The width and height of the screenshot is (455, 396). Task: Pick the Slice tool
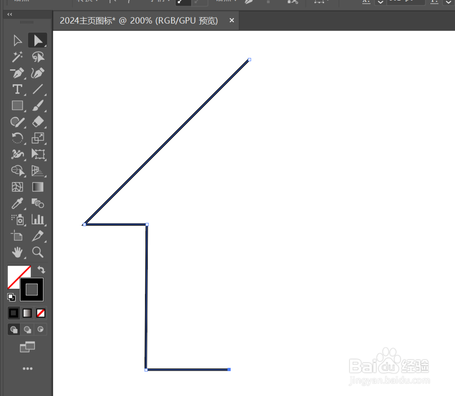38,236
